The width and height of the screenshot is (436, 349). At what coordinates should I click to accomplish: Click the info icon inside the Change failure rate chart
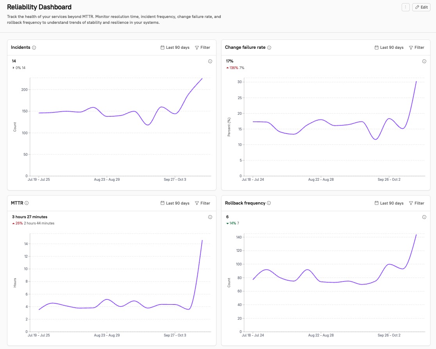click(424, 61)
